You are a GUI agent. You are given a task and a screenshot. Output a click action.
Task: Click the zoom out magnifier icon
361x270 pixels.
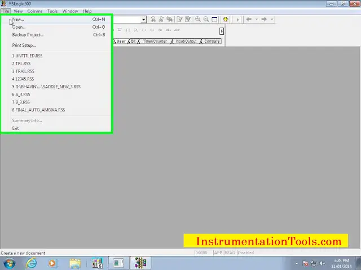pos(206,19)
